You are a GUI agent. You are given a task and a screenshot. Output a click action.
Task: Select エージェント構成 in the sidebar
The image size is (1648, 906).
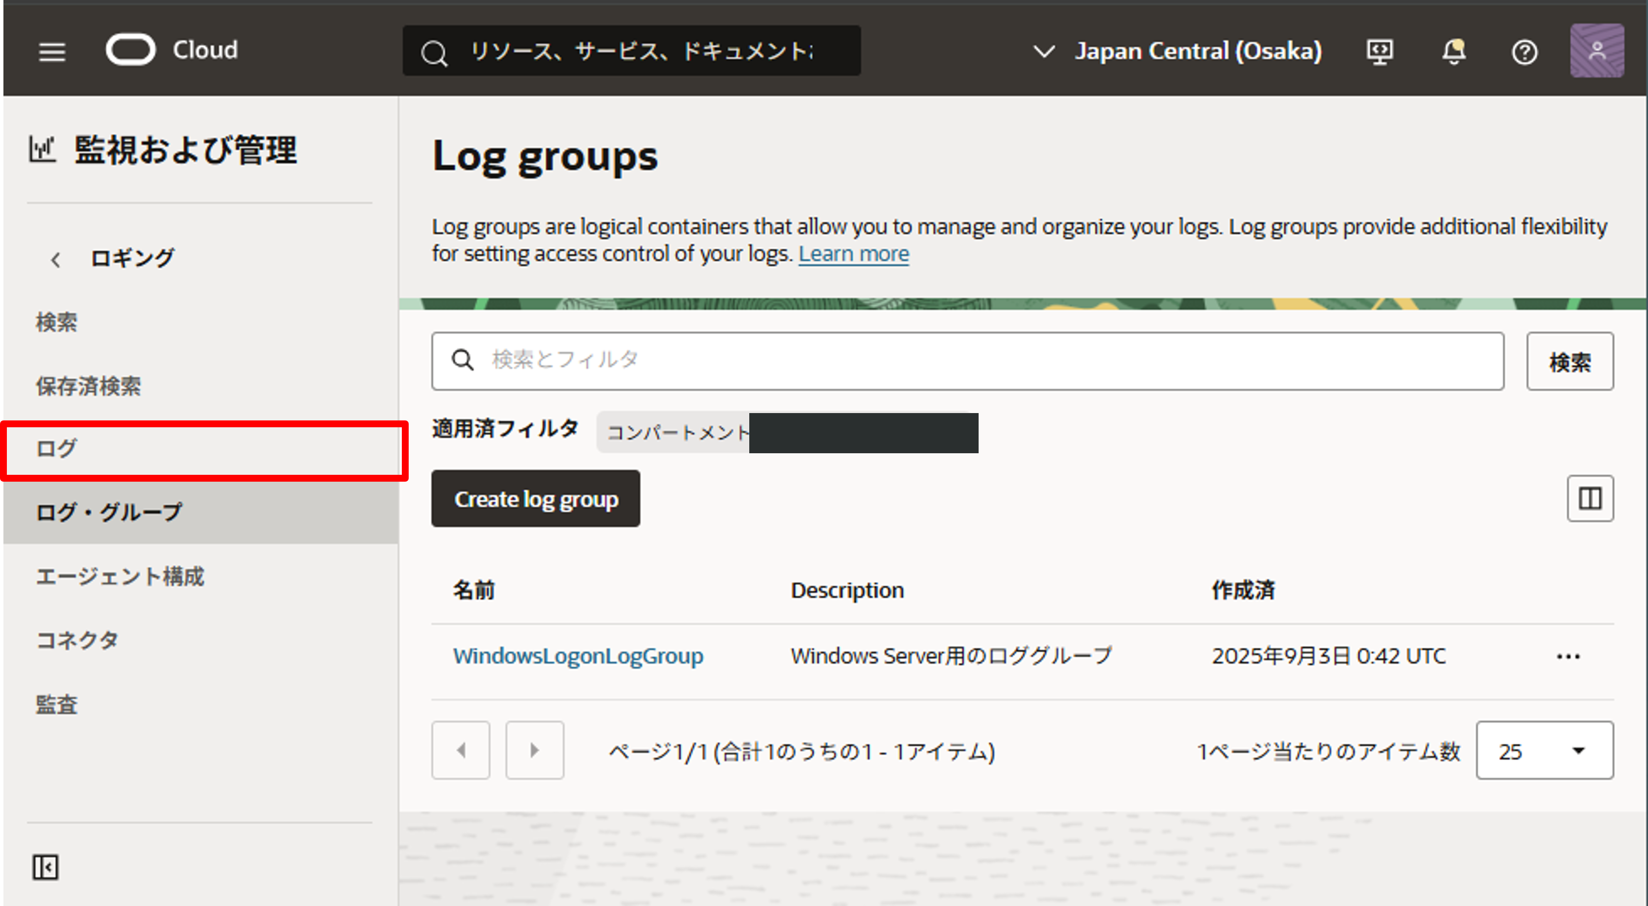[120, 577]
